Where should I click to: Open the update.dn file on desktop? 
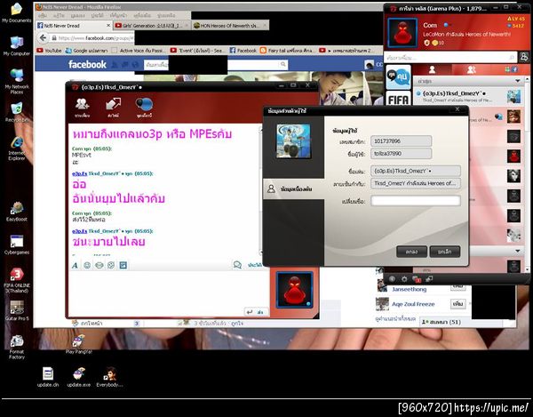(48, 377)
